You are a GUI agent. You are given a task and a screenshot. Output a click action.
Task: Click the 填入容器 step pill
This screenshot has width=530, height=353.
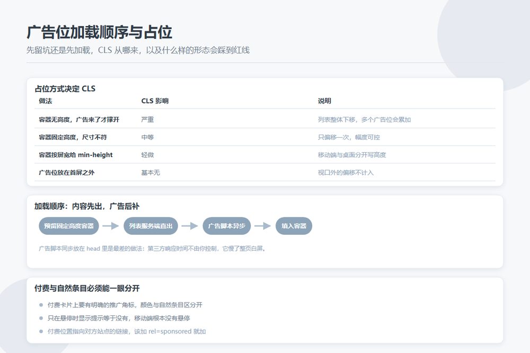(x=294, y=226)
